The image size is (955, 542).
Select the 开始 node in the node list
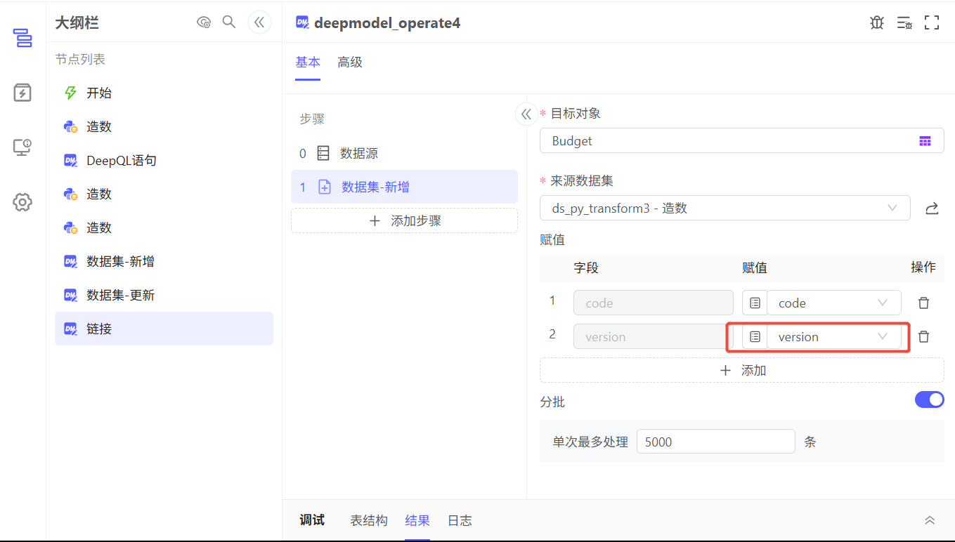tap(164, 93)
